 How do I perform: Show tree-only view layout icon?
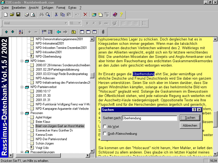point(82,32)
